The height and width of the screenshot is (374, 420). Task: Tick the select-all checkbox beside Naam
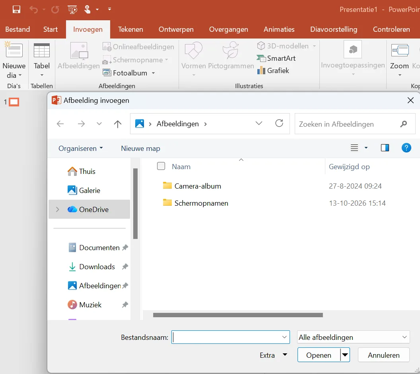coord(161,166)
